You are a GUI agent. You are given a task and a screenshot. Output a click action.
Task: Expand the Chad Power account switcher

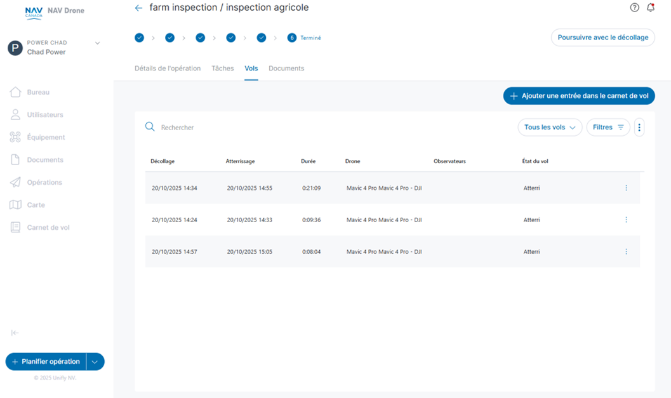coord(97,43)
